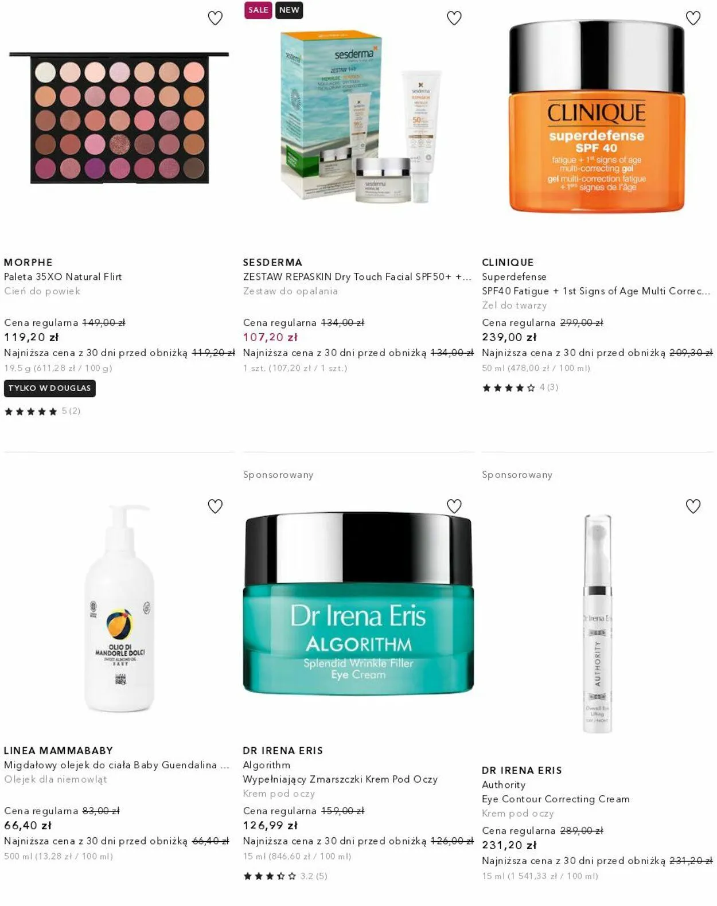Open ZESTAW REPASKIN Dry Touch Facial link
This screenshot has width=717, height=906.
(357, 277)
